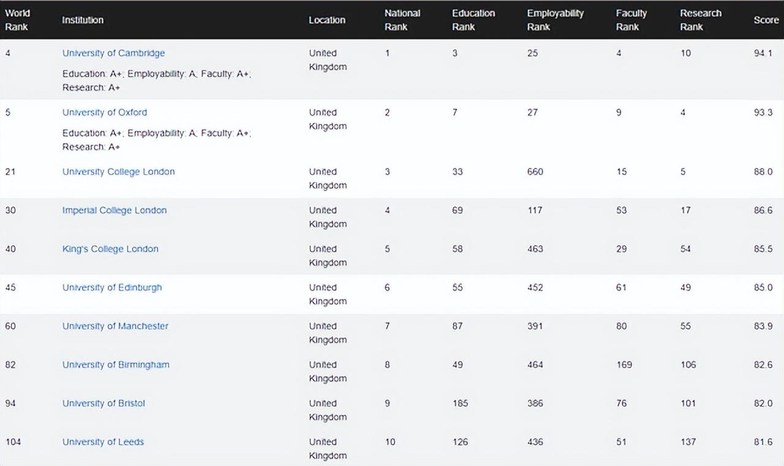Click the Institution column header
This screenshot has width=784, height=466.
[83, 20]
